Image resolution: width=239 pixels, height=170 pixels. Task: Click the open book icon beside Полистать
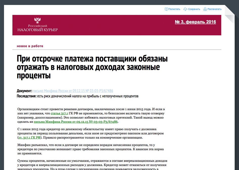click(166, 9)
